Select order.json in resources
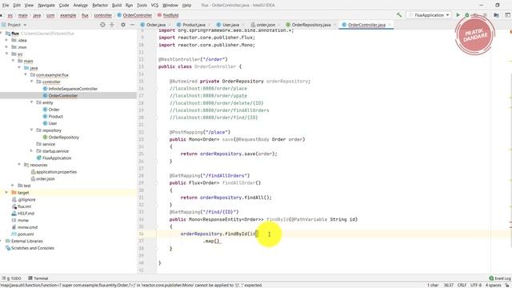 click(45, 178)
